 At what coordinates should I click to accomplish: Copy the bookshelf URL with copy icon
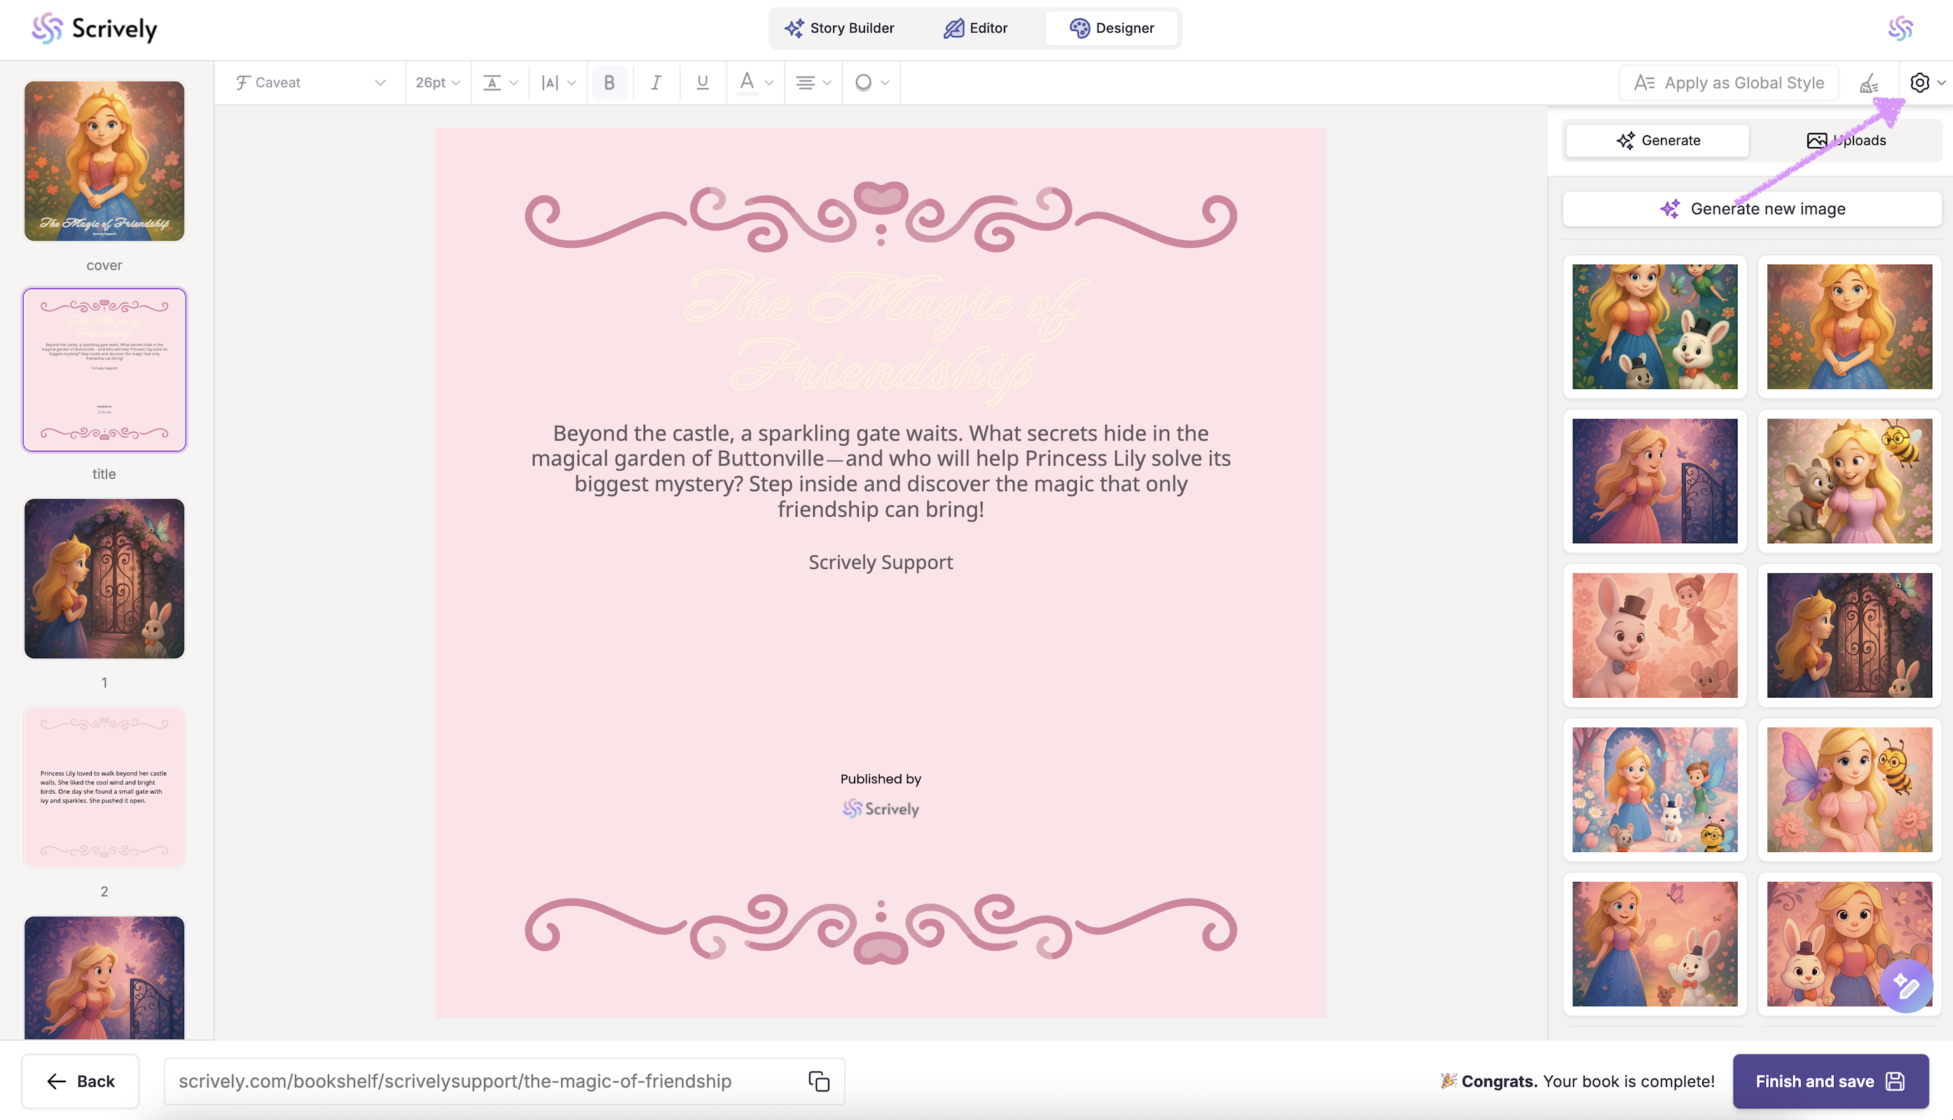[818, 1081]
